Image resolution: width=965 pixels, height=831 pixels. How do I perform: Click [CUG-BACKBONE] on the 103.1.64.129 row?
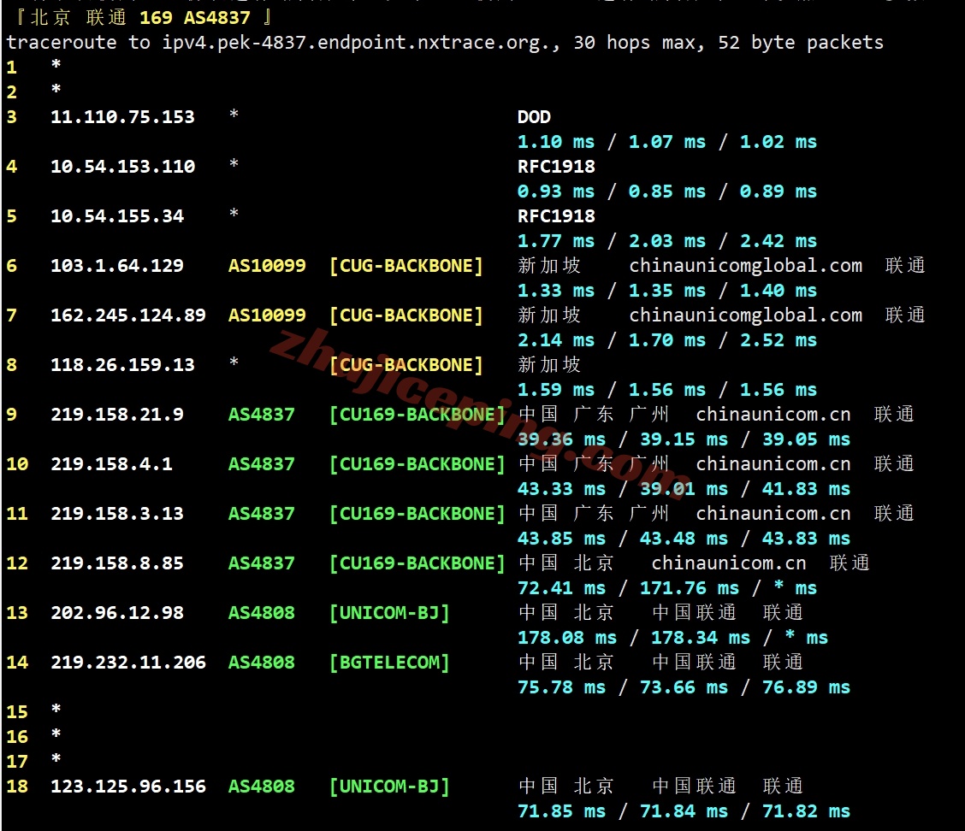(x=406, y=266)
